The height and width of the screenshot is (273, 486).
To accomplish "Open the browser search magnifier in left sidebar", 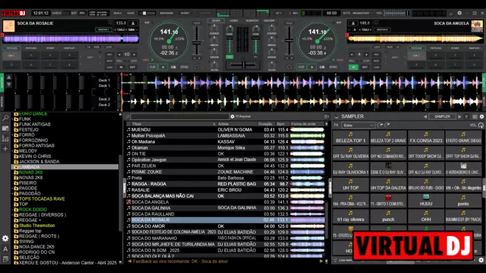I will (5, 118).
